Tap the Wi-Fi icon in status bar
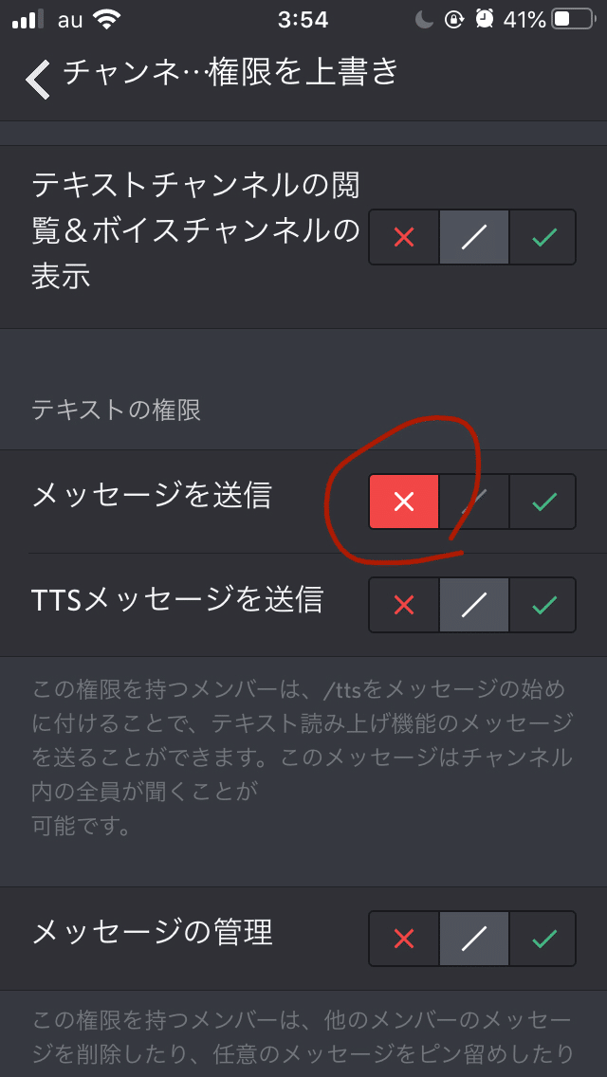 (x=106, y=20)
